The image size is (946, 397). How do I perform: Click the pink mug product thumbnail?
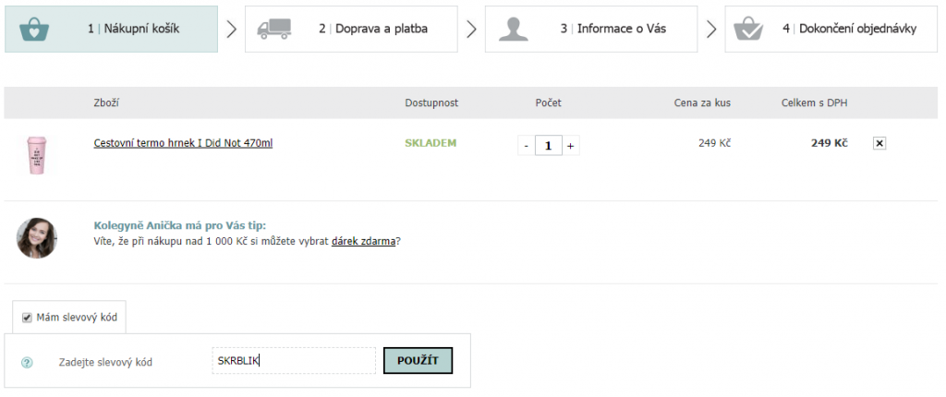37,156
